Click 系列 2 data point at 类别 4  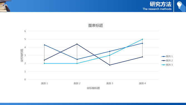[x=142, y=57]
